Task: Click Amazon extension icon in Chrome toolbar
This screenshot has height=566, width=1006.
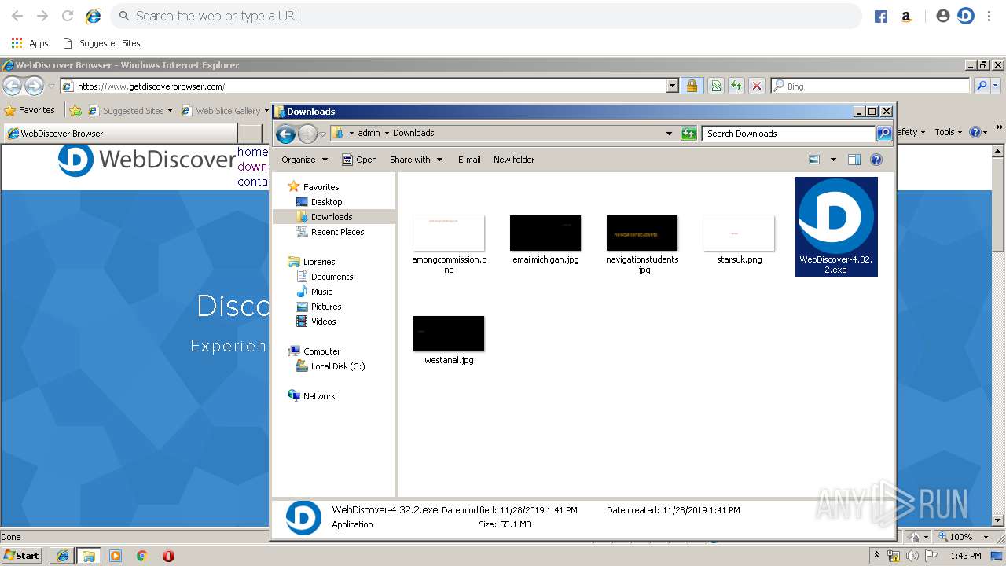Action: (906, 17)
